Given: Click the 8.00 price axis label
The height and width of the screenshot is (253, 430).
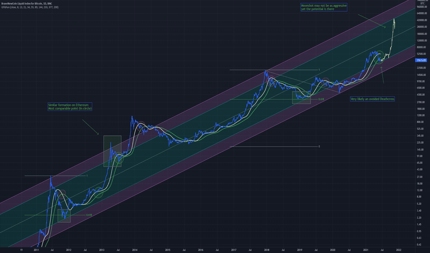Looking at the screenshot, I should (419, 197).
